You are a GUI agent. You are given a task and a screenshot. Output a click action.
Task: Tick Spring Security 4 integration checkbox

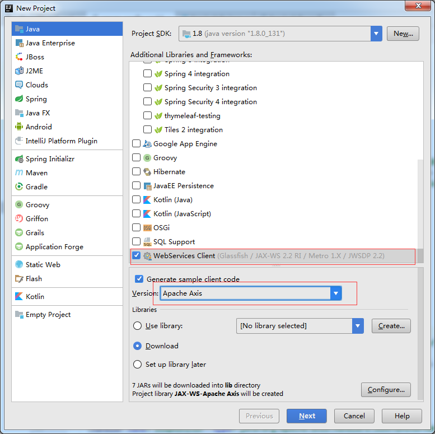pyautogui.click(x=147, y=101)
